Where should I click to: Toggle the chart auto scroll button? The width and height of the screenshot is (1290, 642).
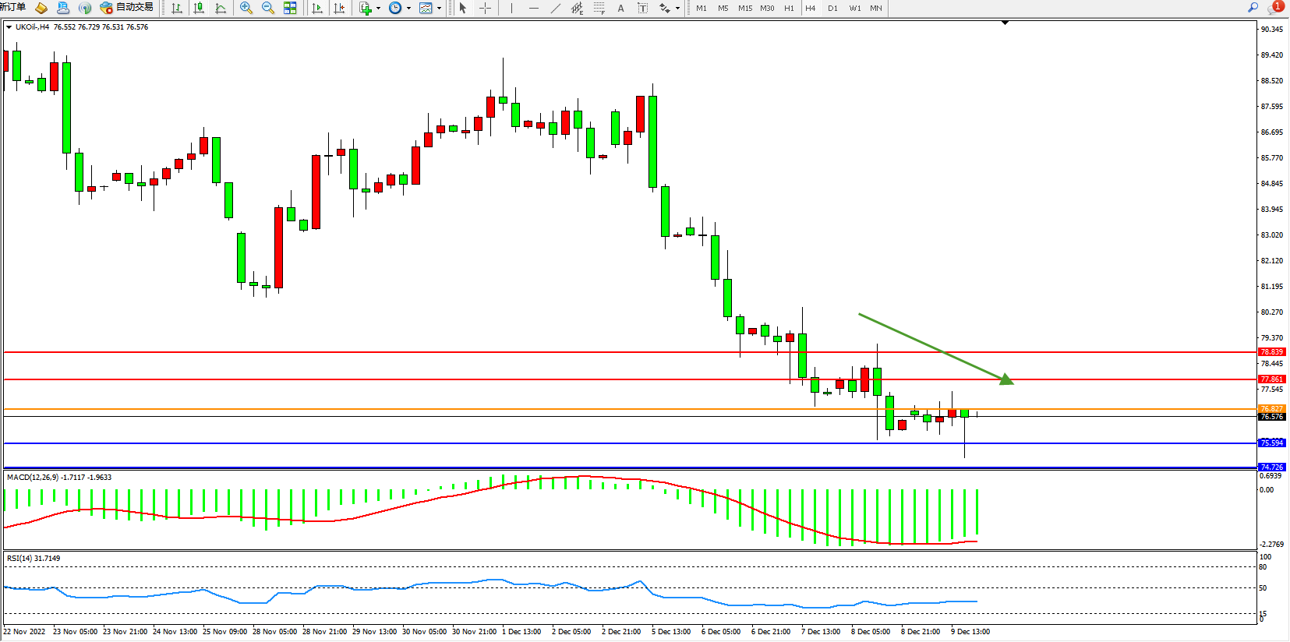(x=317, y=8)
